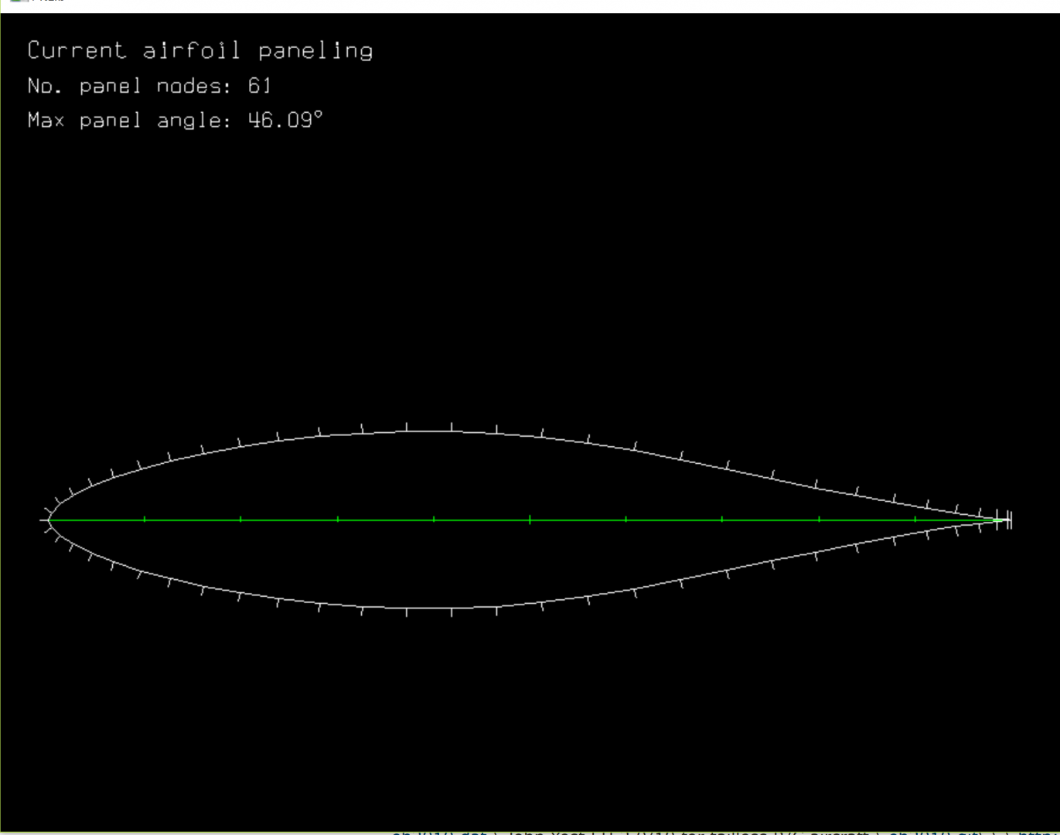Click the airfoil leading edge nose point
Viewport: 1060px width, 835px height.
point(49,520)
